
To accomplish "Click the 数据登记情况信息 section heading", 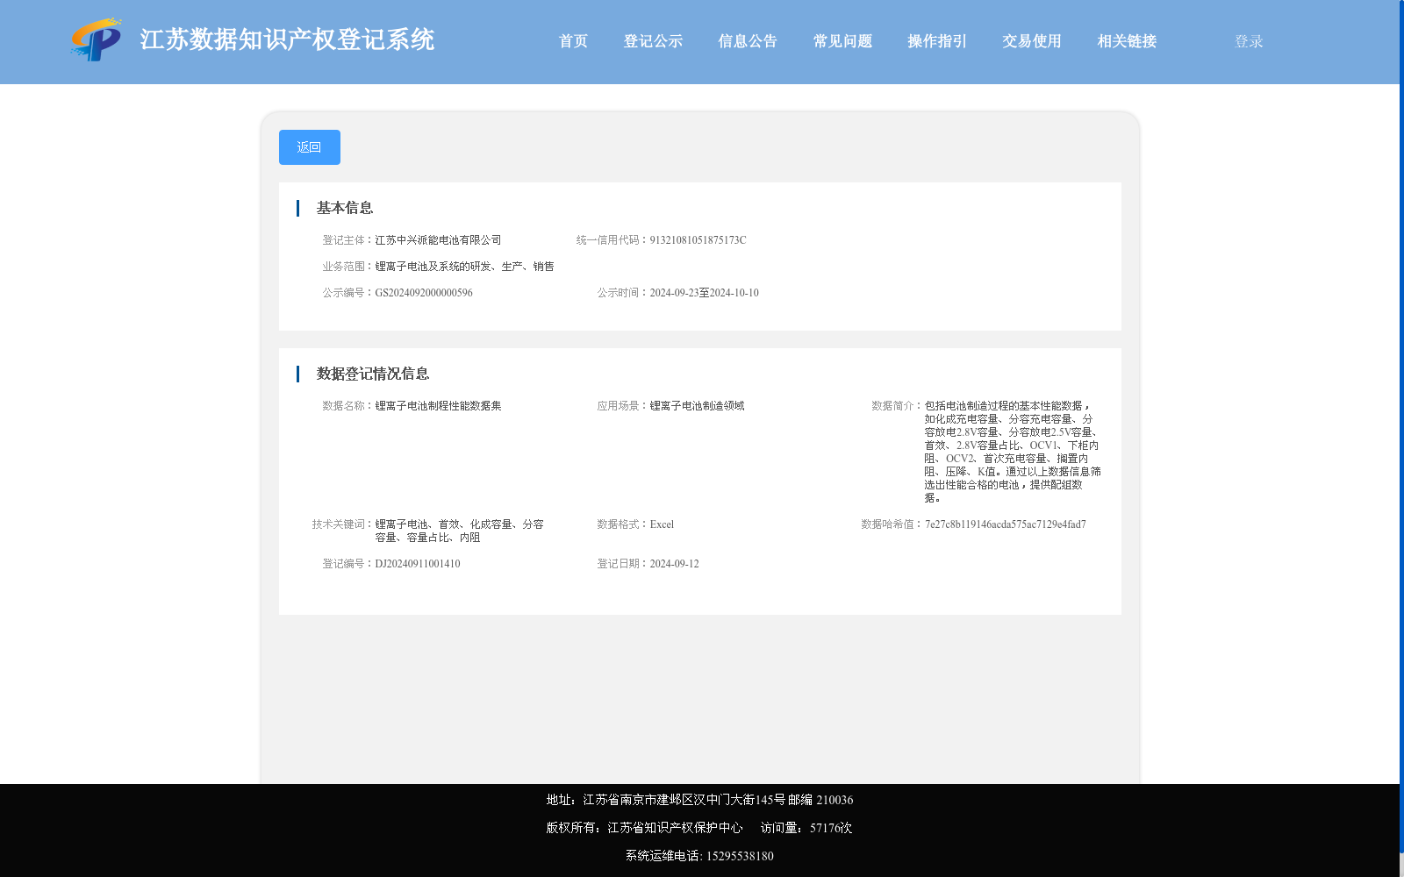I will [373, 374].
